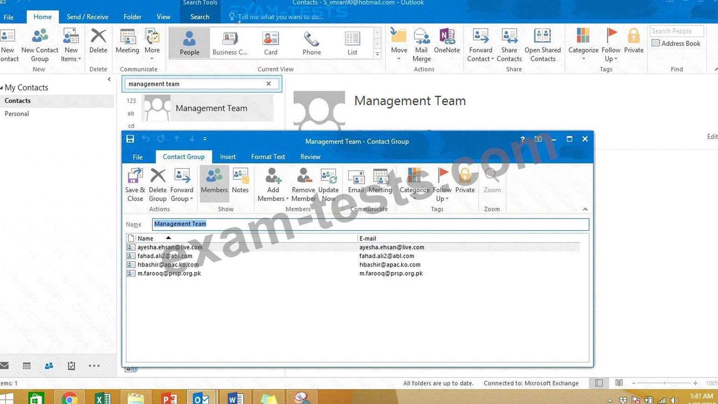The height and width of the screenshot is (404, 718).
Task: Switch to Tasks in navigation bar
Action: point(71,366)
